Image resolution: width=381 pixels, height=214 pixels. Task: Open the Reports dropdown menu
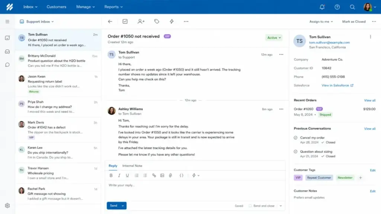click(x=113, y=7)
